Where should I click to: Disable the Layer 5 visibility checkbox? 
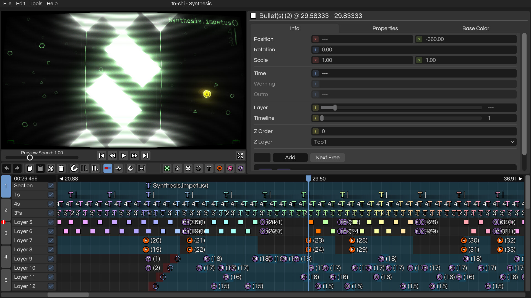tap(51, 222)
